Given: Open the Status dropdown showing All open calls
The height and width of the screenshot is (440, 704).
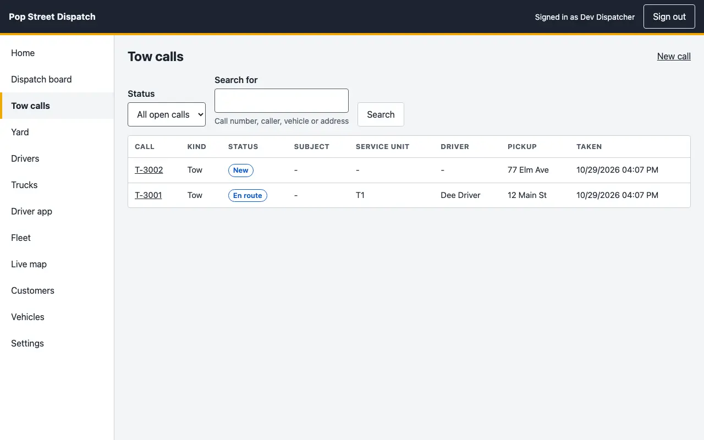Looking at the screenshot, I should tap(167, 114).
